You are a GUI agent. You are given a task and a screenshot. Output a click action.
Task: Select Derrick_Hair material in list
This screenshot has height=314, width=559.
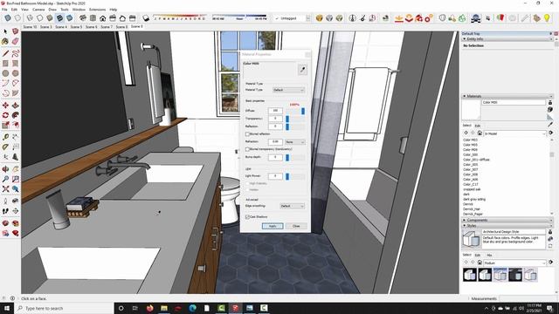pyautogui.click(x=472, y=209)
